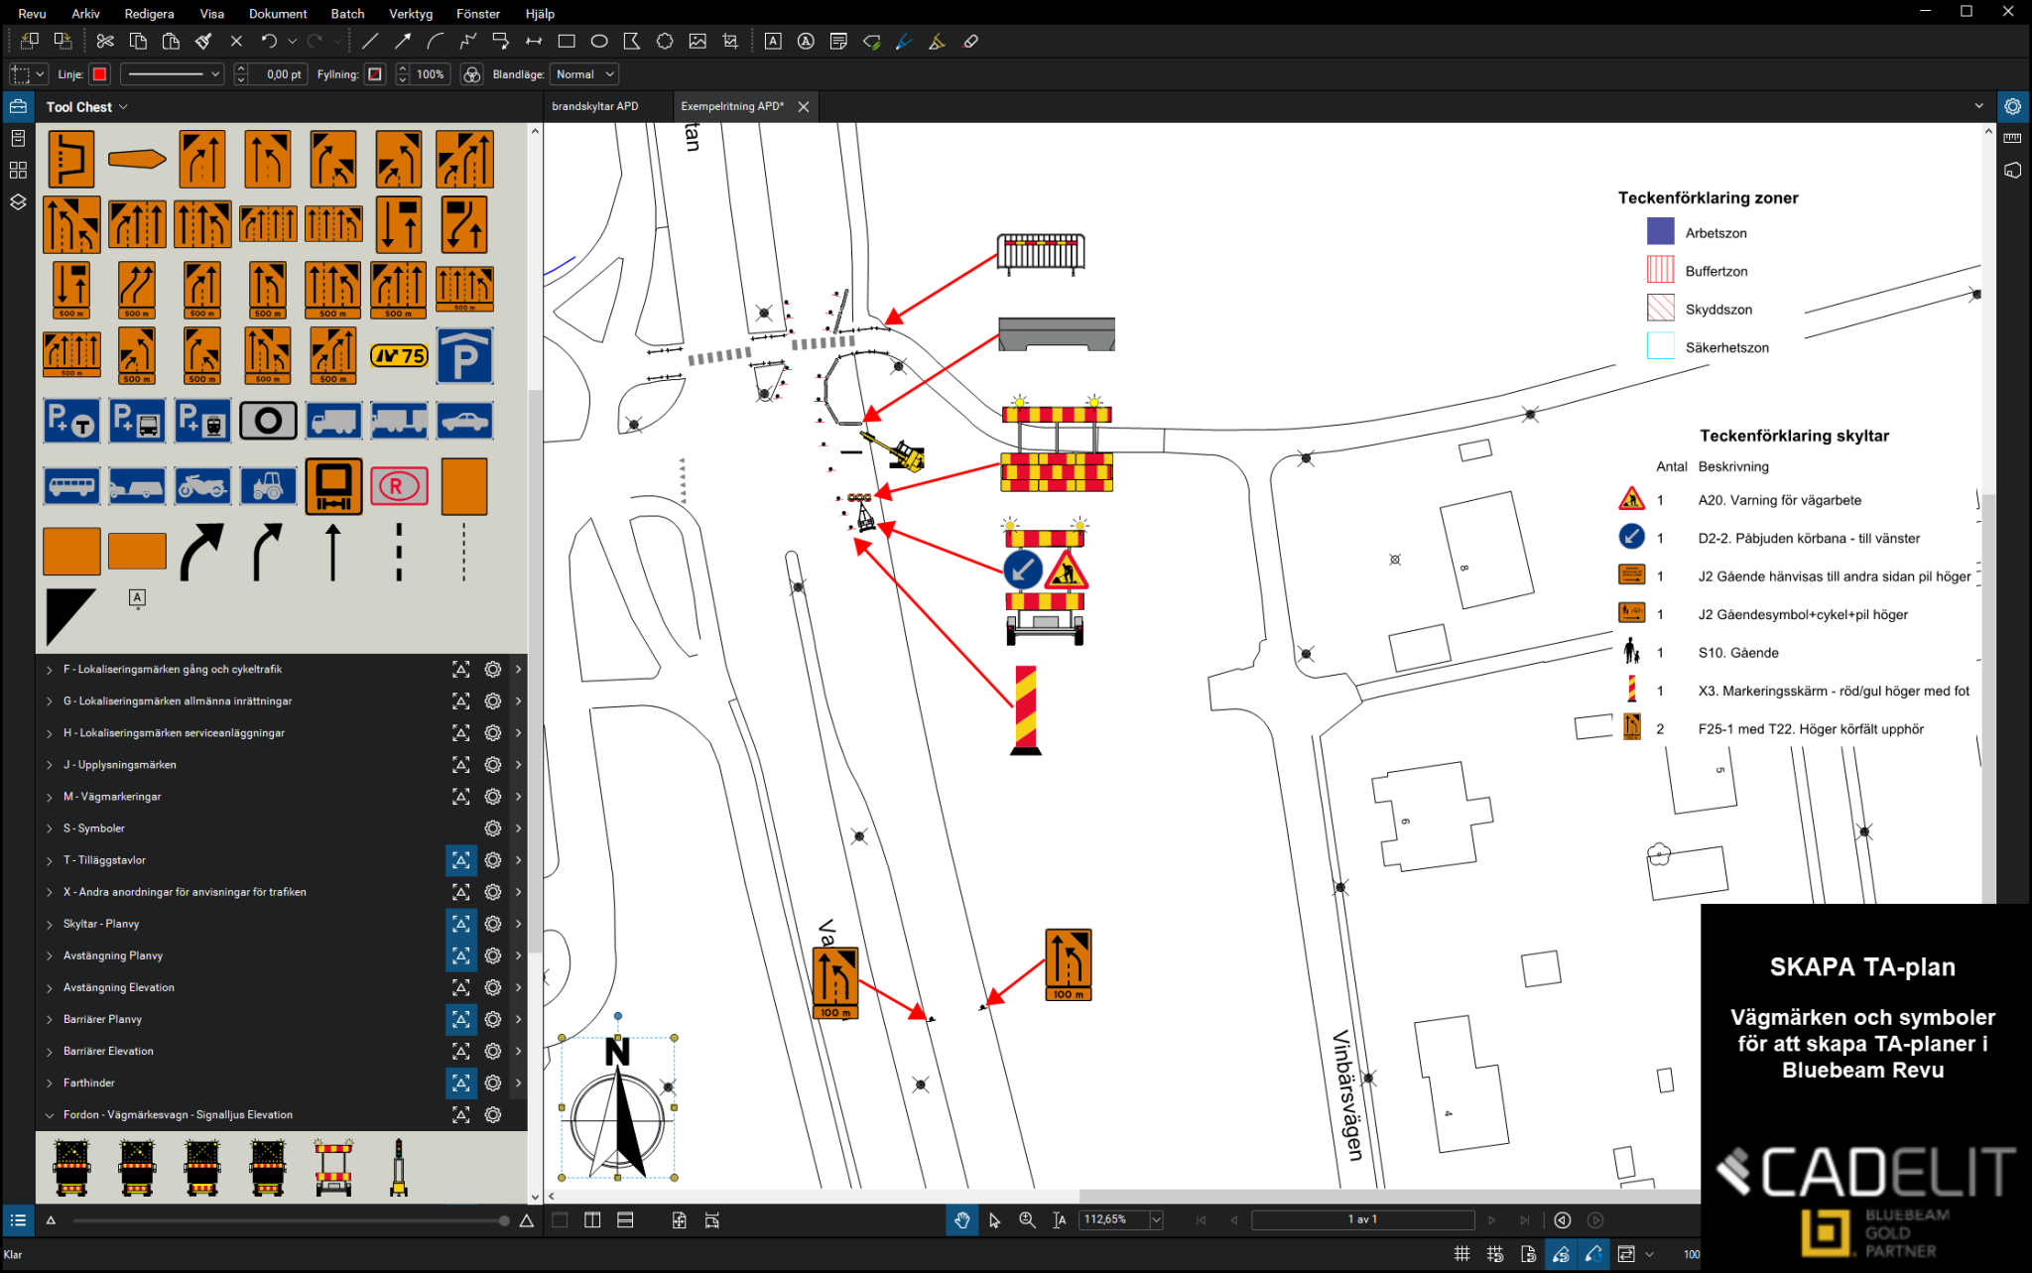Open the zoom percentage dropdown

[1156, 1220]
